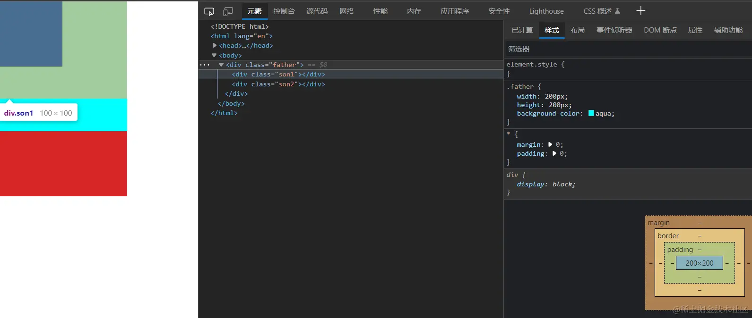Click the three-dots icon beside the father div
The width and height of the screenshot is (752, 318).
(205, 65)
